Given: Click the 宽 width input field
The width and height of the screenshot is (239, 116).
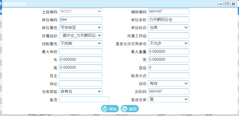Looking at the screenshot, I should [168, 60].
